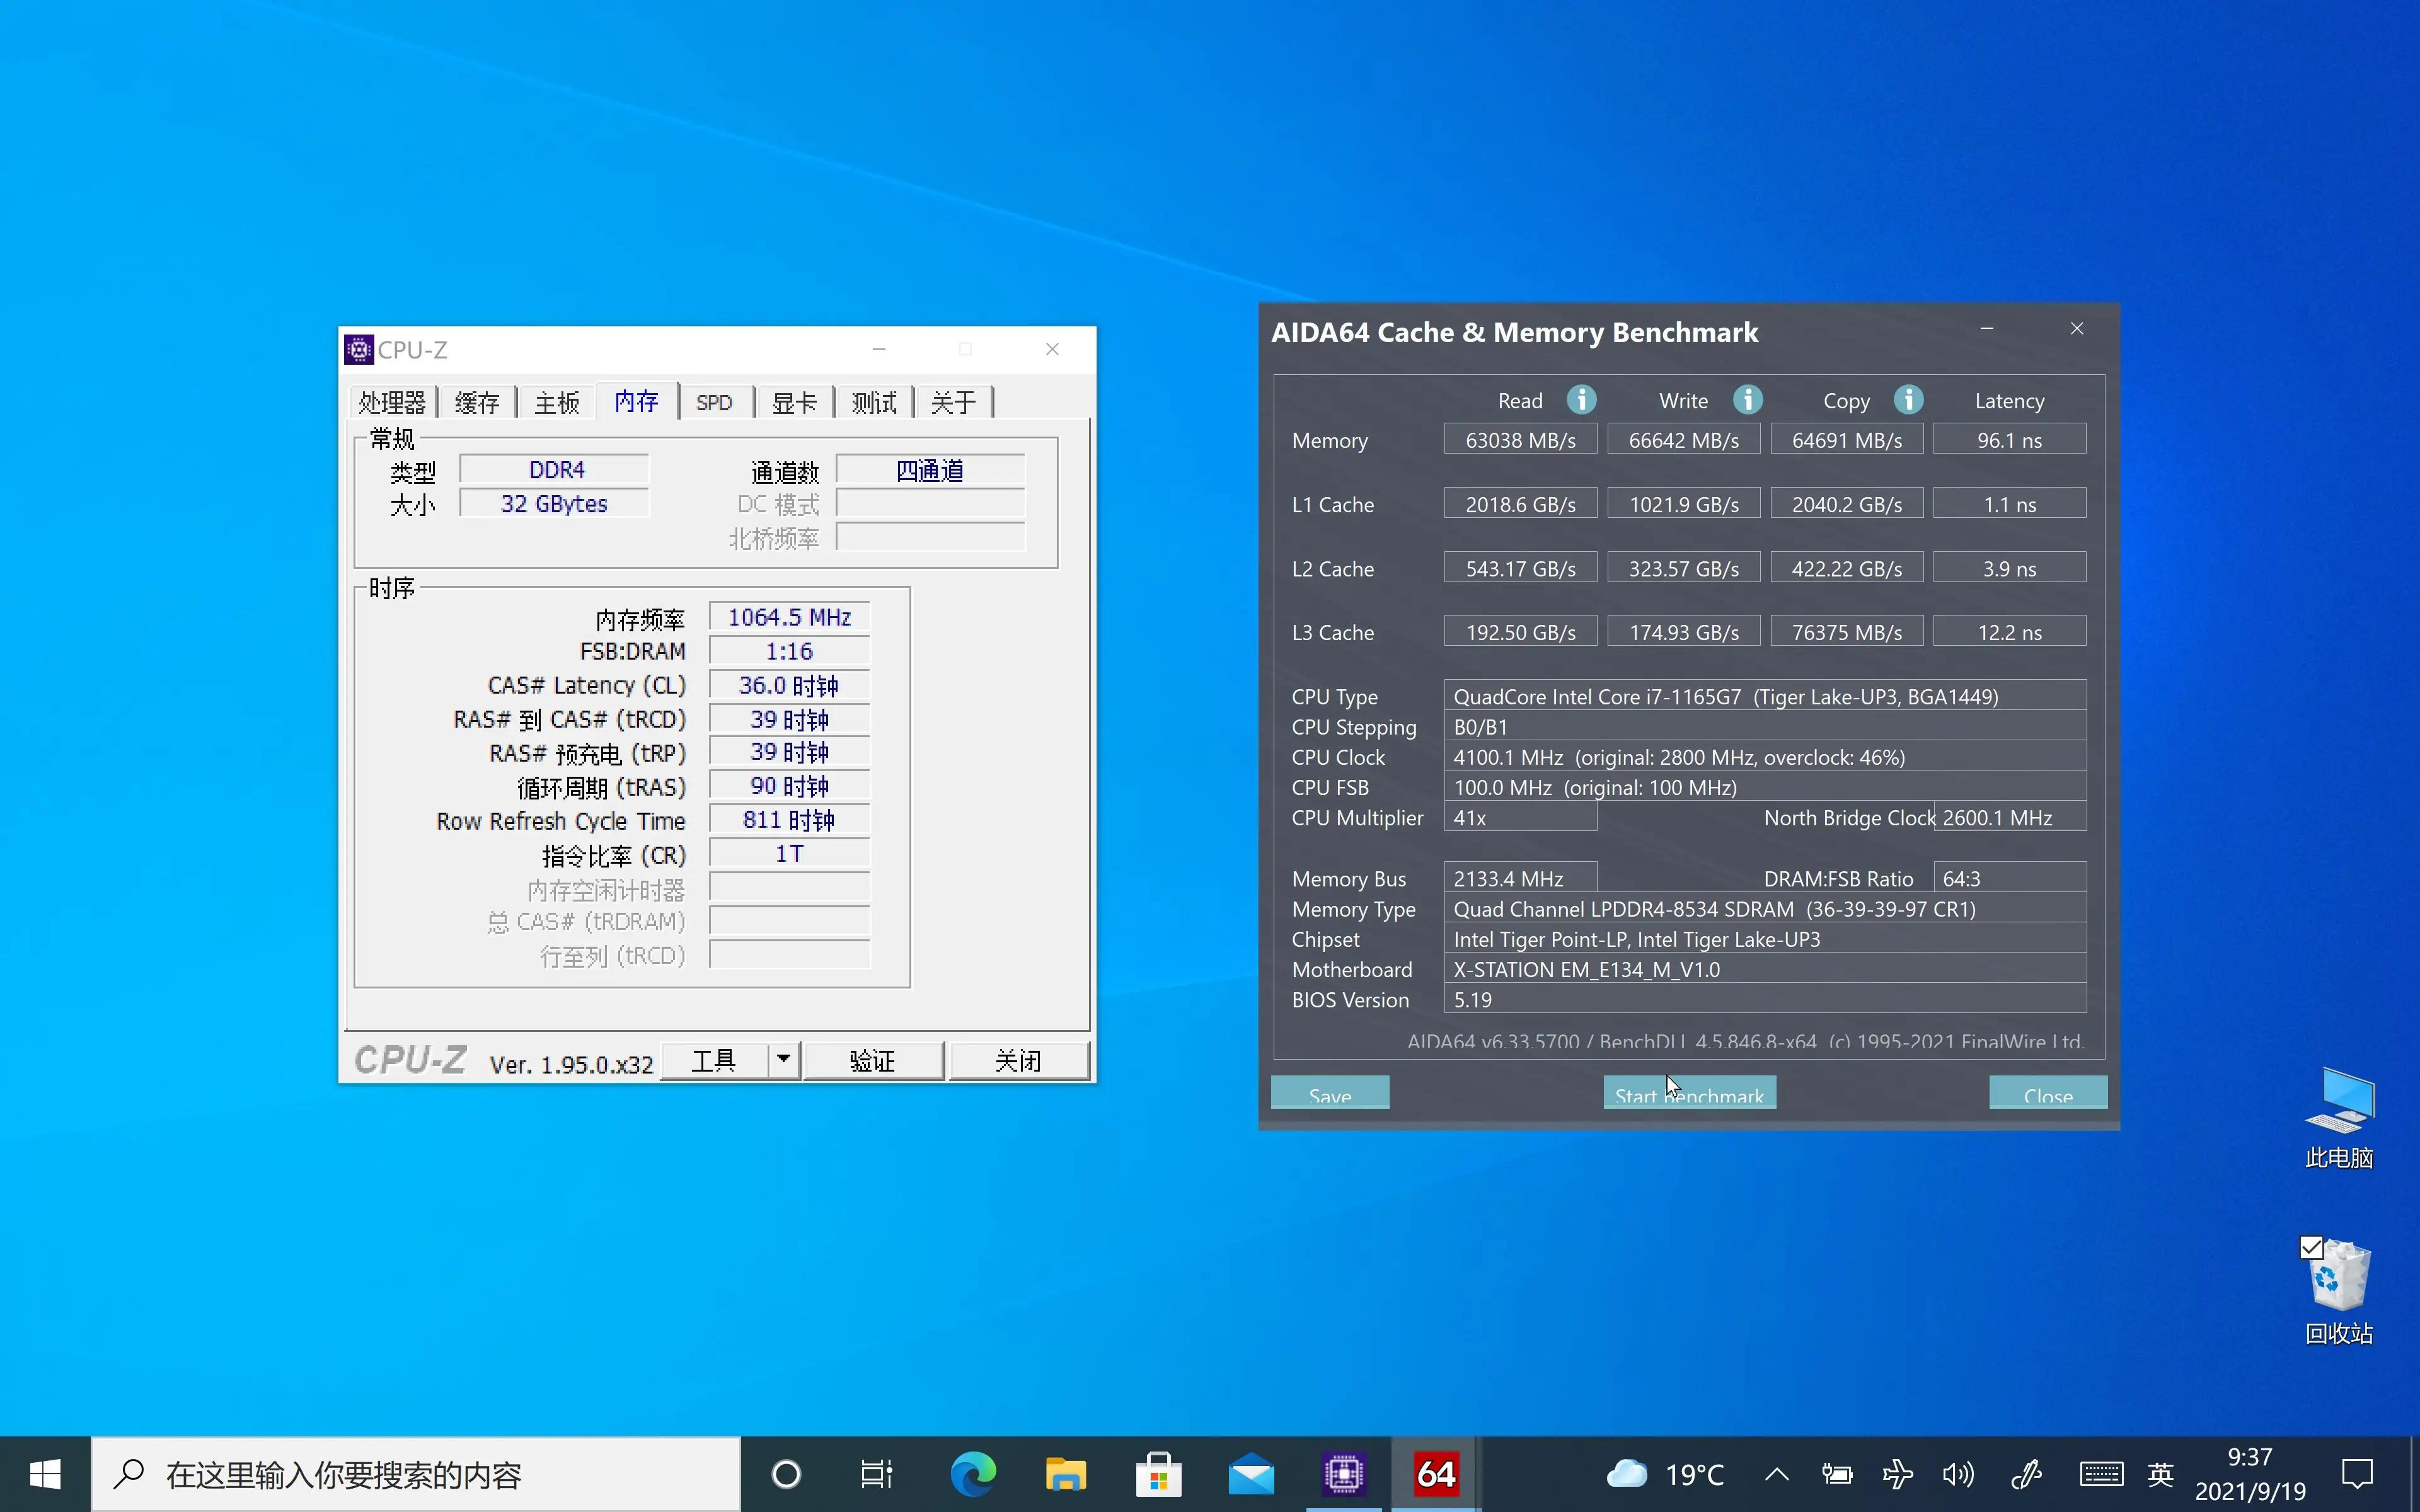2420x1512 pixels.
Task: Expand the 工具 dropdown arrow in CPU-Z
Action: coord(783,1059)
